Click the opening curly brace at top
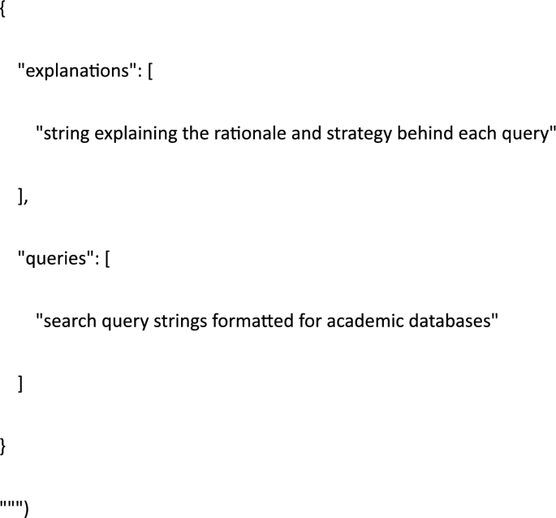Screen dimensions: 556x518 (x=2, y=9)
